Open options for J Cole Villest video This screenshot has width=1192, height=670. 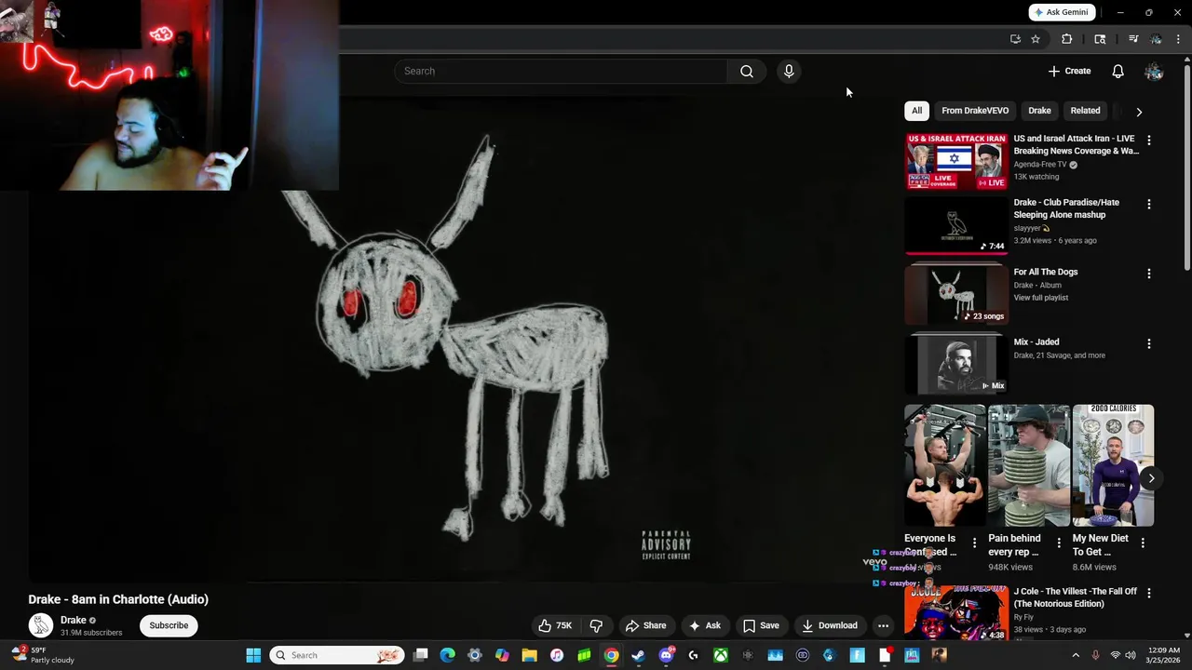point(1148,593)
